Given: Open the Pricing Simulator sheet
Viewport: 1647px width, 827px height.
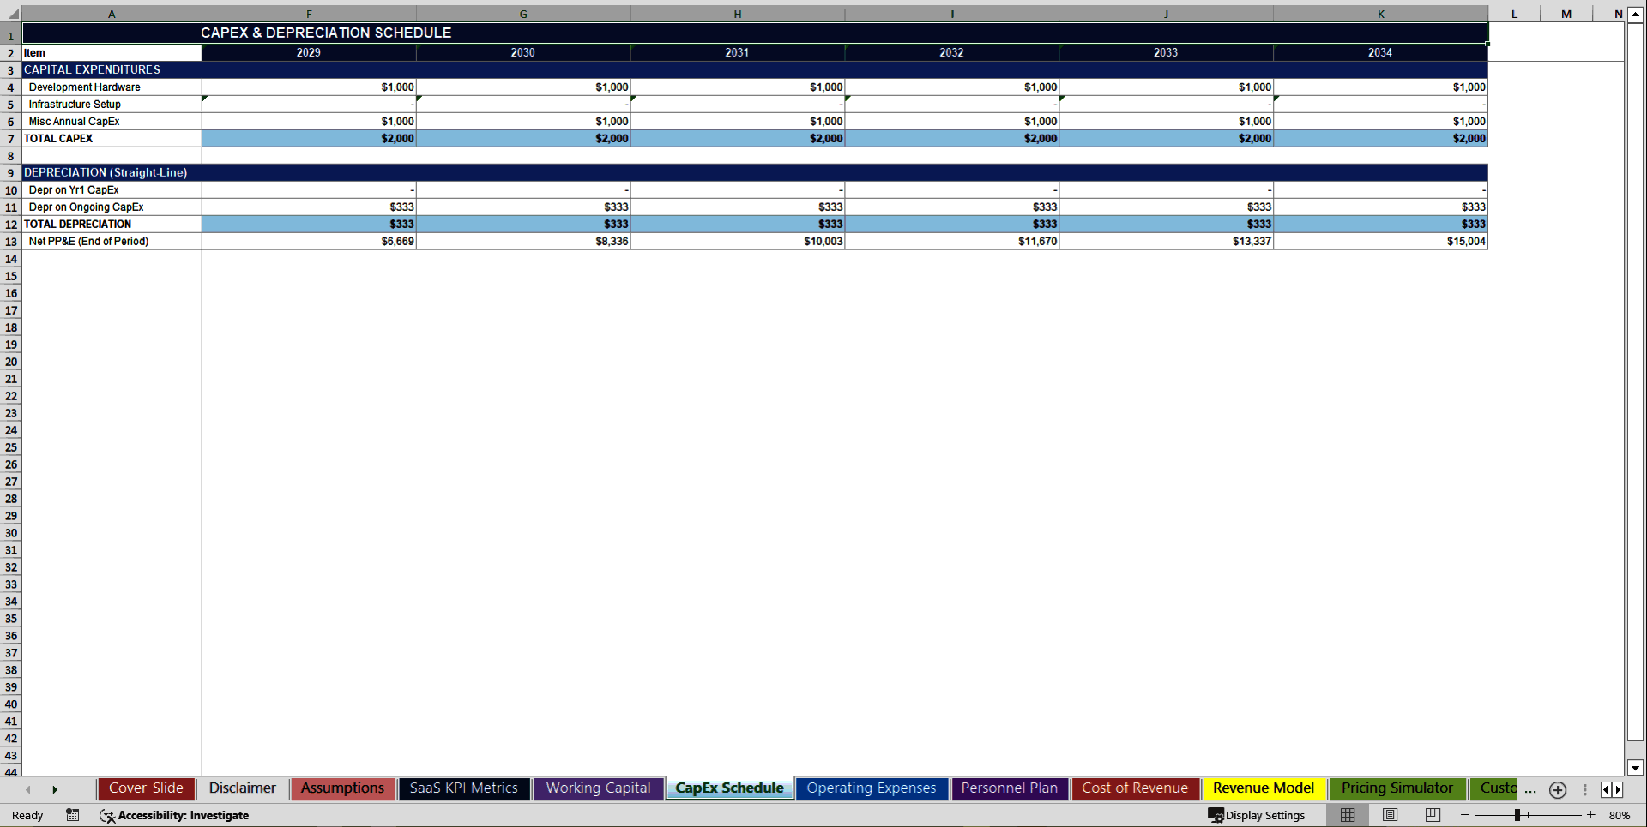Looking at the screenshot, I should (1397, 788).
